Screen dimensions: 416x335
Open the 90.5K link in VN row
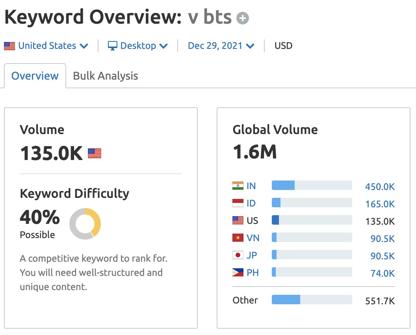click(383, 239)
